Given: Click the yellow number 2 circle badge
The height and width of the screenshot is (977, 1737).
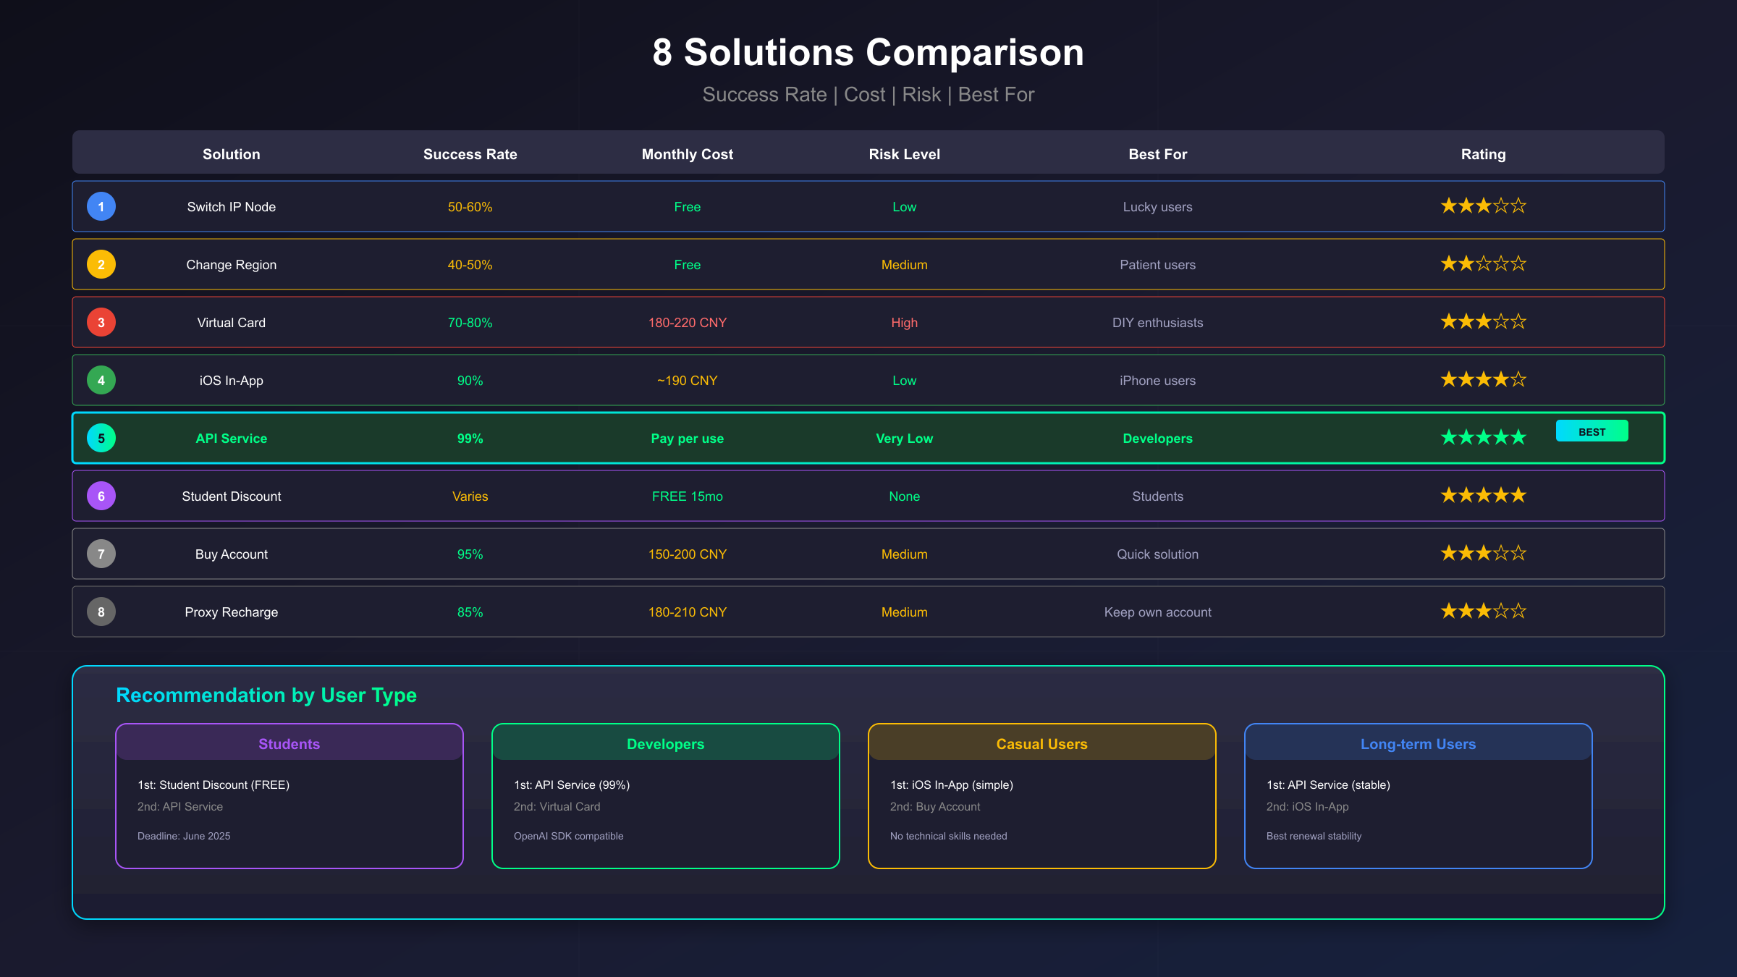Looking at the screenshot, I should click(x=101, y=264).
